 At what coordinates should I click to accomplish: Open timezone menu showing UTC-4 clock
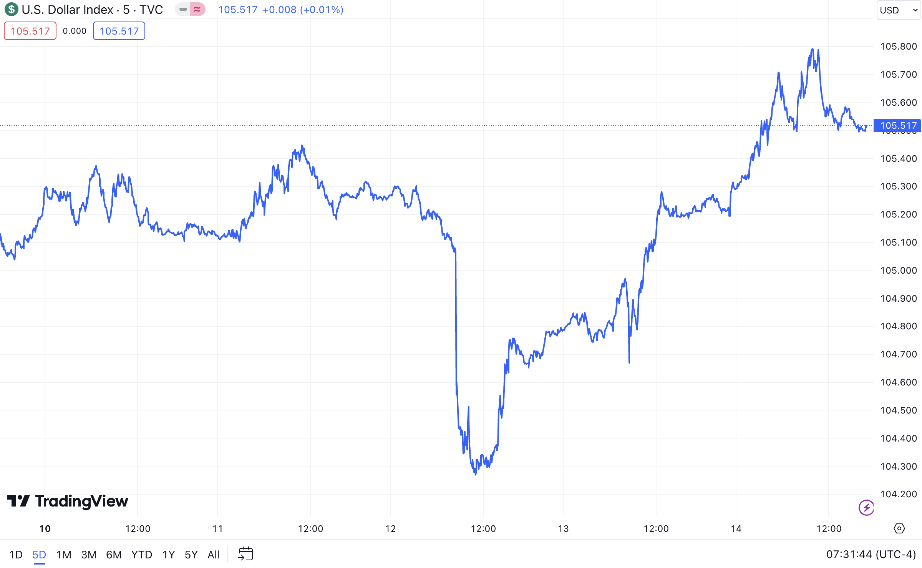(871, 554)
